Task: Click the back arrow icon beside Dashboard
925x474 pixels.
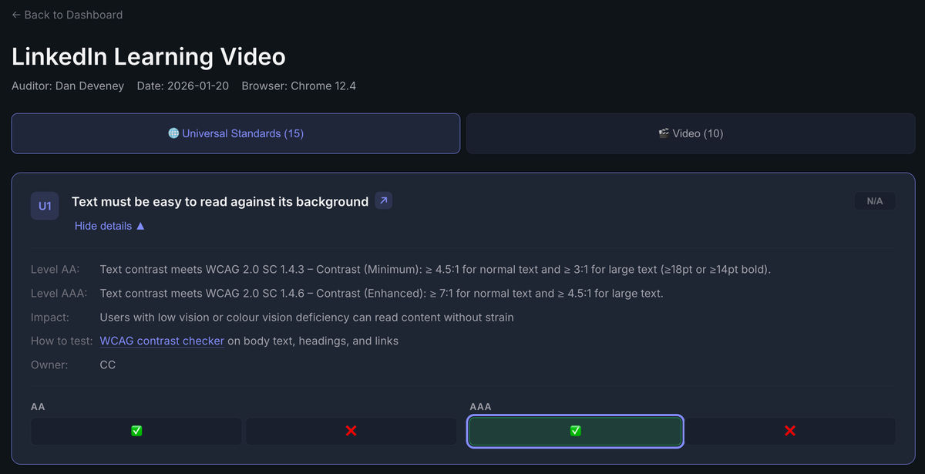Action: [16, 15]
